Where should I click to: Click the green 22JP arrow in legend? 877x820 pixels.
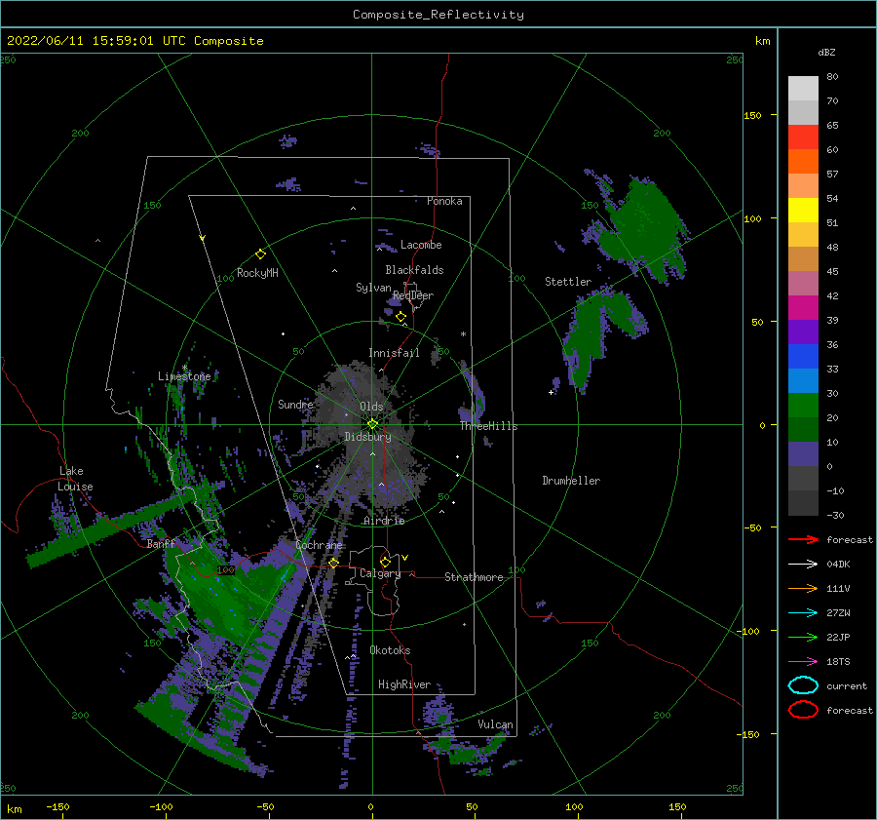click(x=803, y=637)
